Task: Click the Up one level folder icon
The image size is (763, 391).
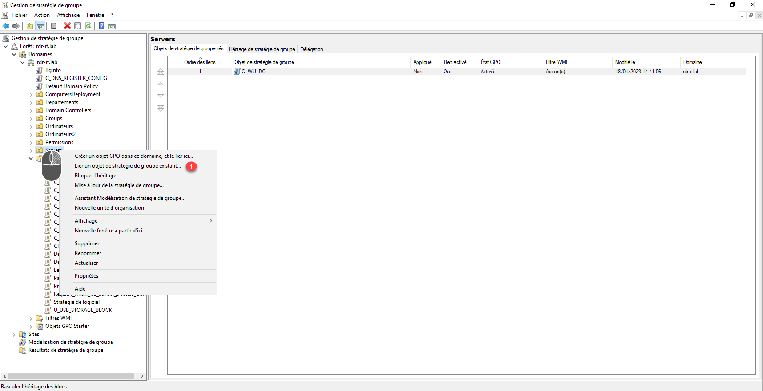Action: (30, 26)
